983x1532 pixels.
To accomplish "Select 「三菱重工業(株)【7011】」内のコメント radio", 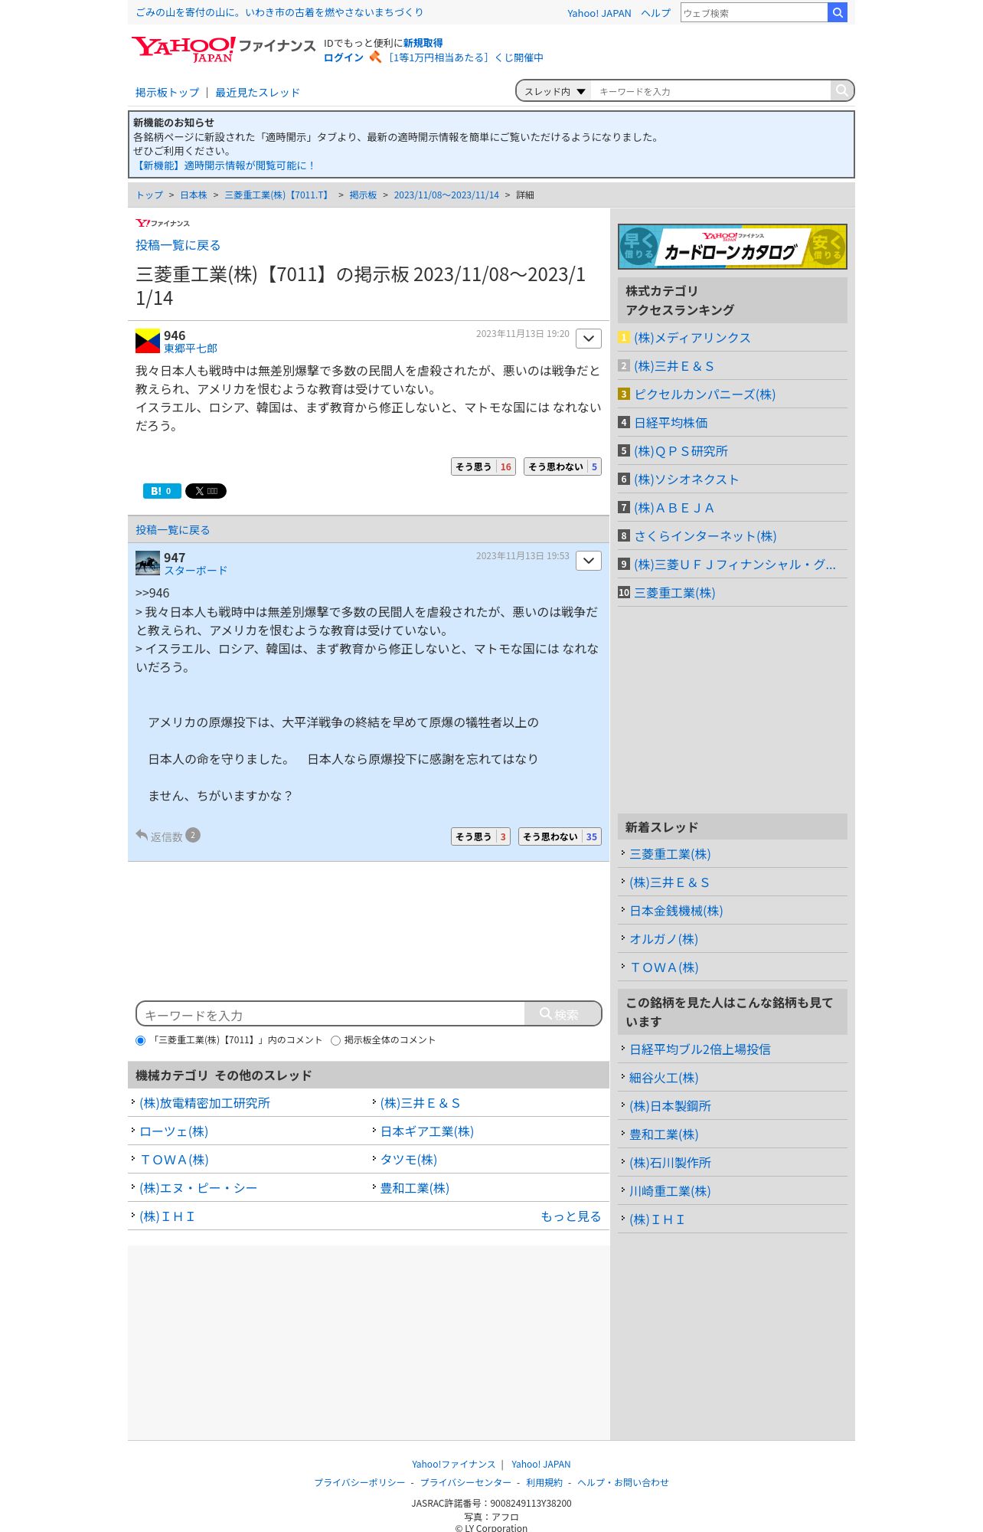I will pos(140,1040).
